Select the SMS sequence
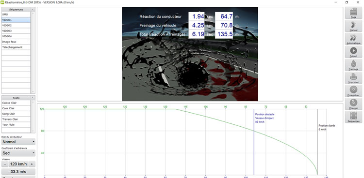This screenshot has height=178, width=364. pyautogui.click(x=16, y=15)
